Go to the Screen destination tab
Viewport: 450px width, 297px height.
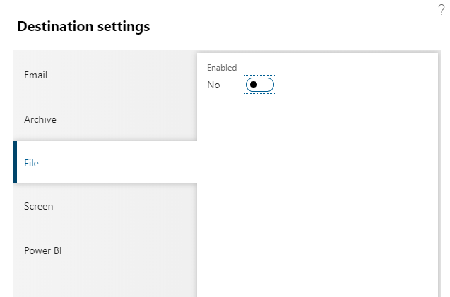tap(39, 207)
